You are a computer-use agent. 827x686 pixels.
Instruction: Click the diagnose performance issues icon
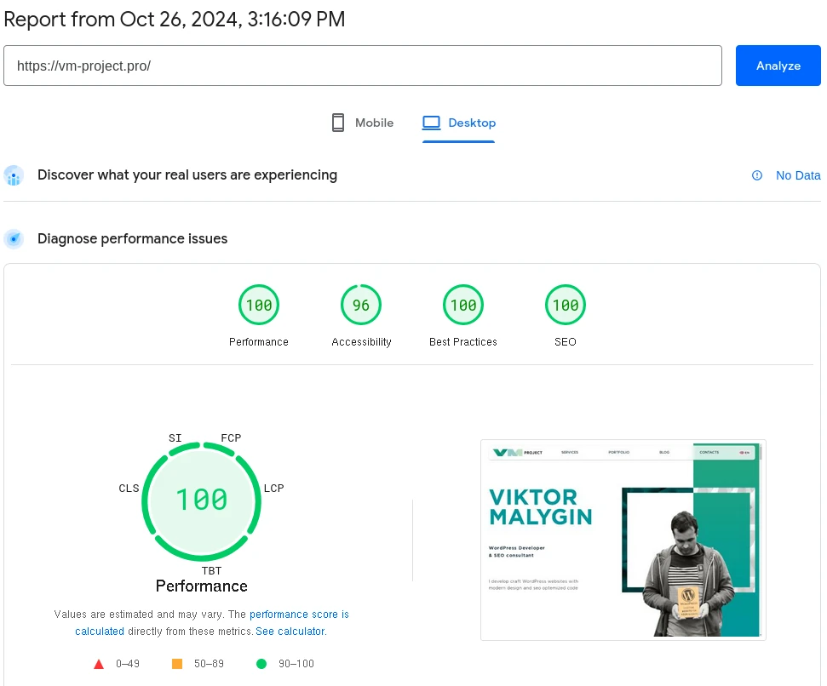pos(14,239)
